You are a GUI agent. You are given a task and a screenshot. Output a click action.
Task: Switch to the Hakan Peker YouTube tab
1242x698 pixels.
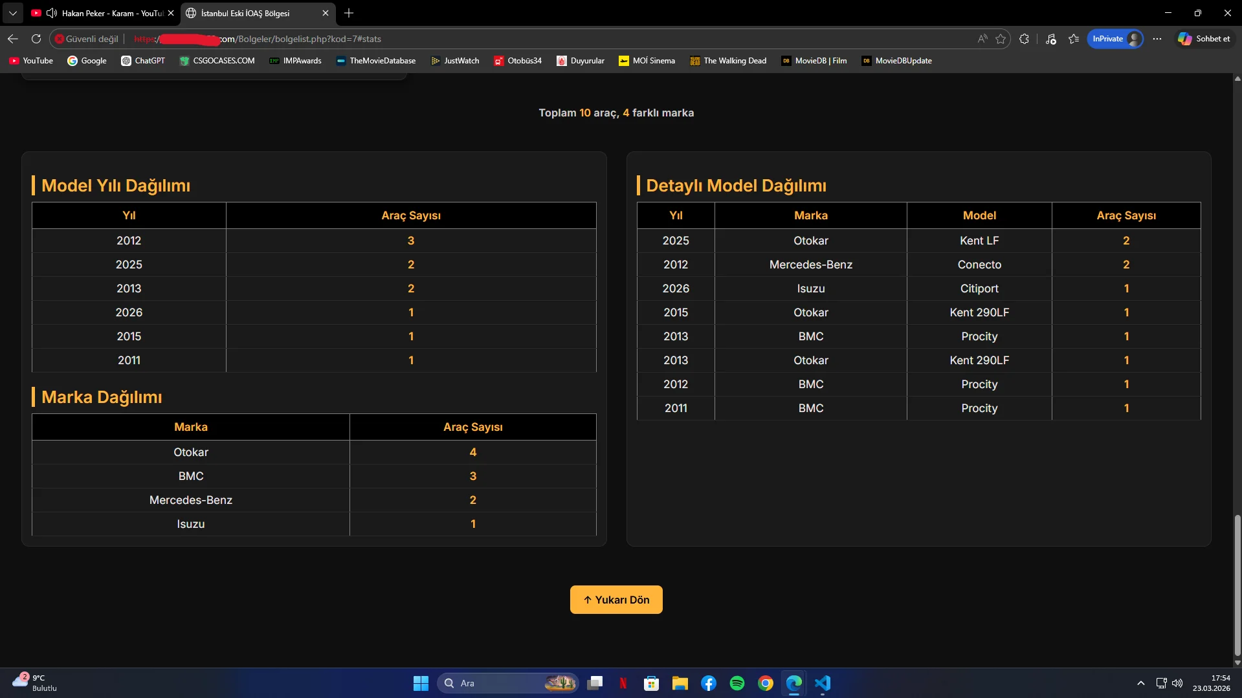pyautogui.click(x=104, y=13)
